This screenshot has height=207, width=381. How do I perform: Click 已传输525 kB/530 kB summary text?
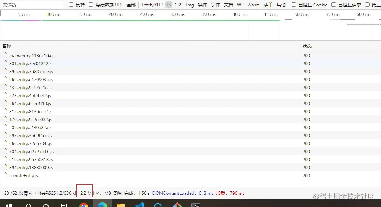click(x=56, y=193)
